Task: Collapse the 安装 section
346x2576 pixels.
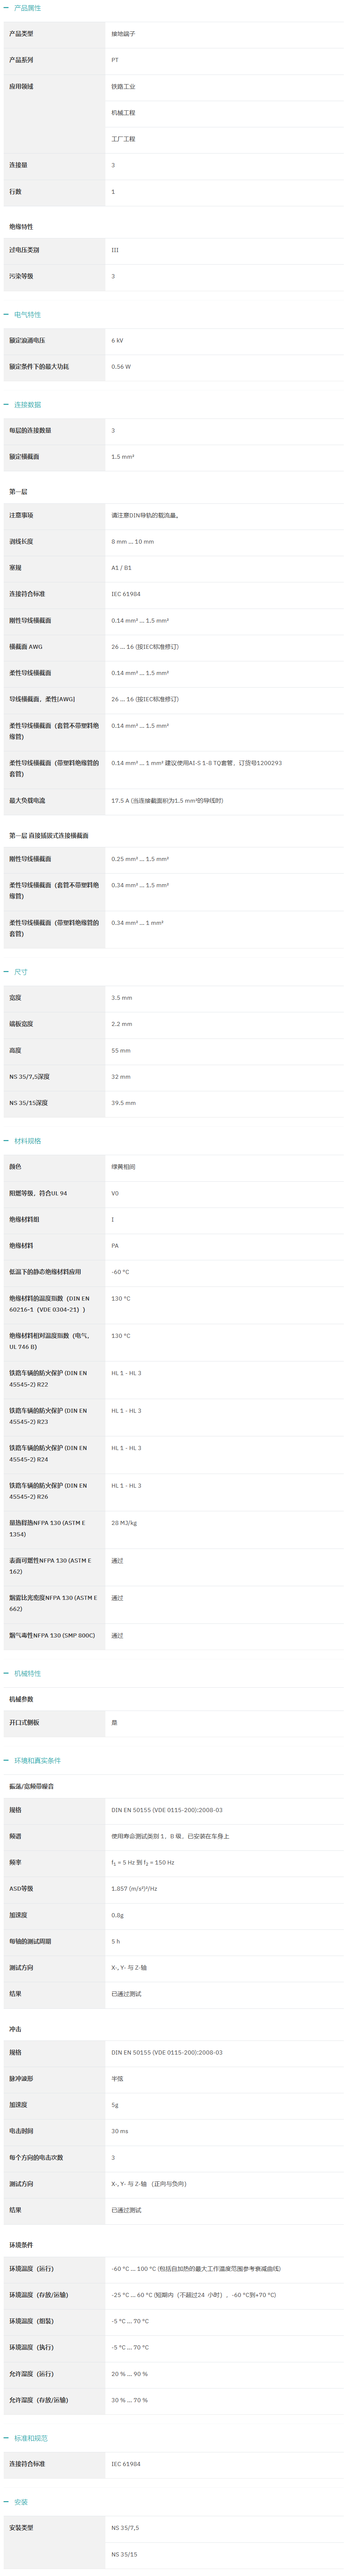Action: coord(16,2502)
